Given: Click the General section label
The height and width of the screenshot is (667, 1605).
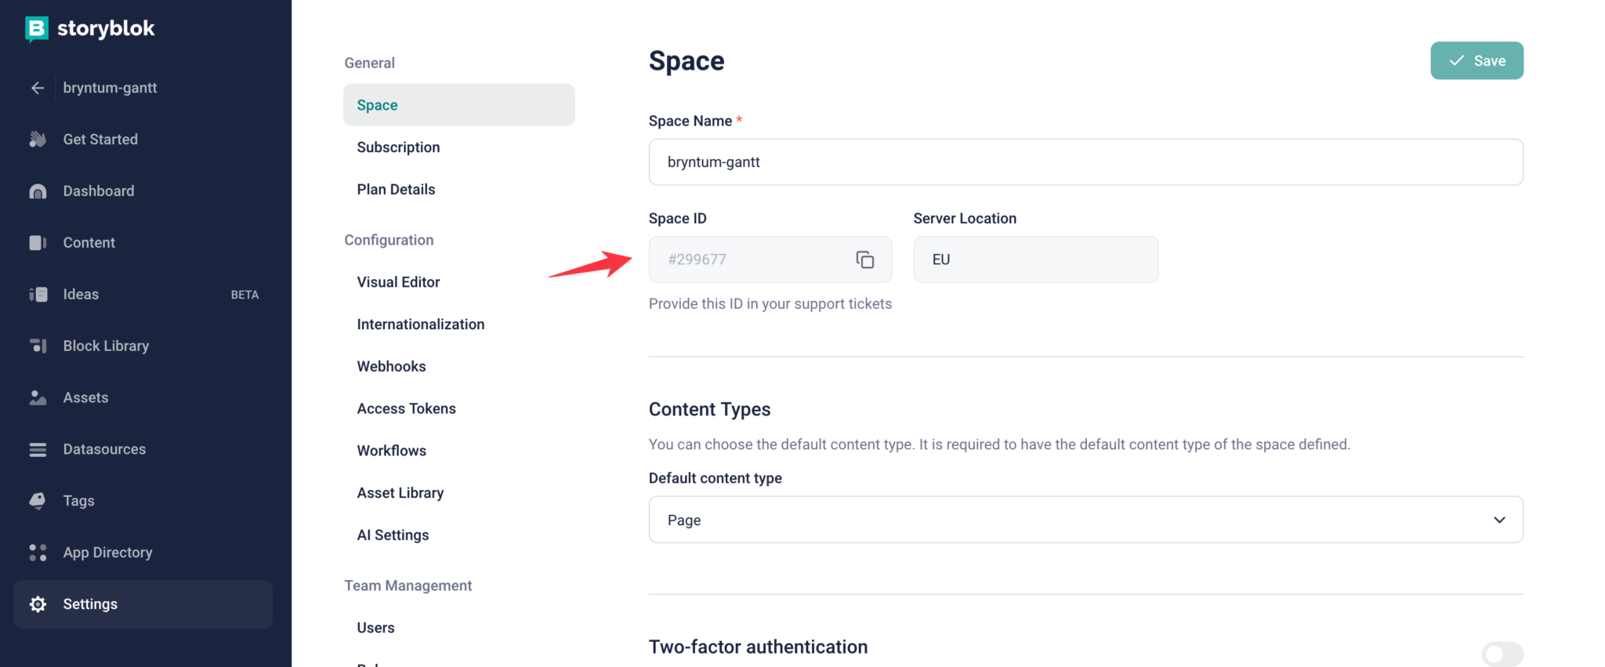Looking at the screenshot, I should [x=369, y=63].
